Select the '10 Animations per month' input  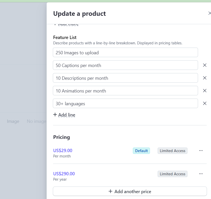click(125, 91)
